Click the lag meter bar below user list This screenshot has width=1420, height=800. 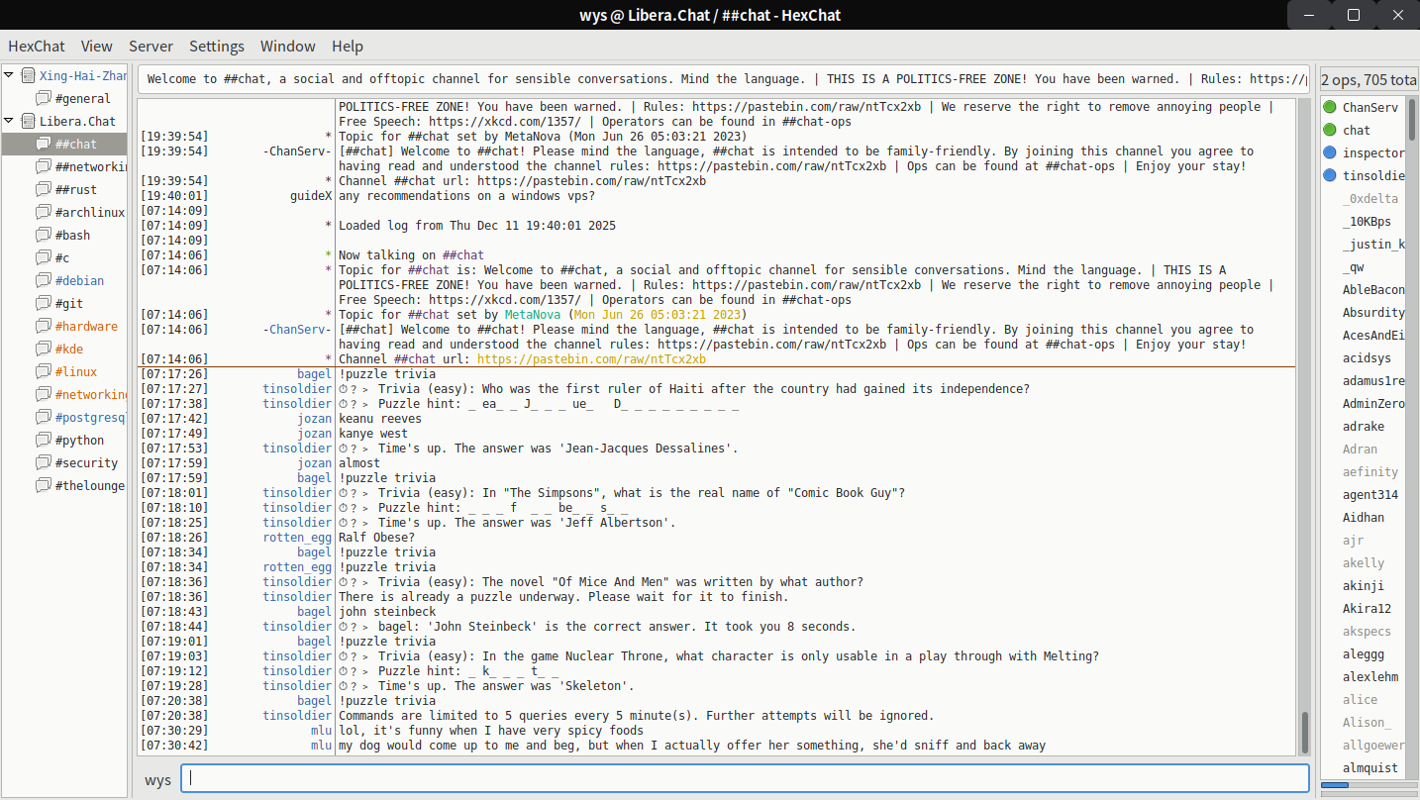[1363, 785]
